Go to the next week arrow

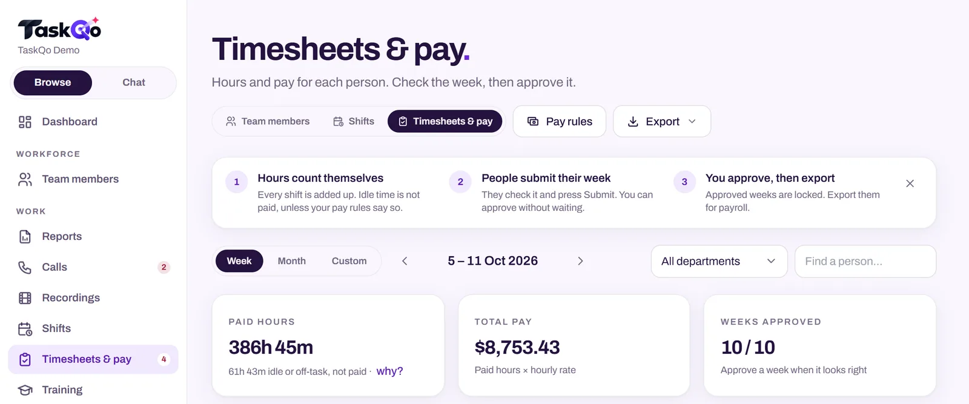click(580, 261)
